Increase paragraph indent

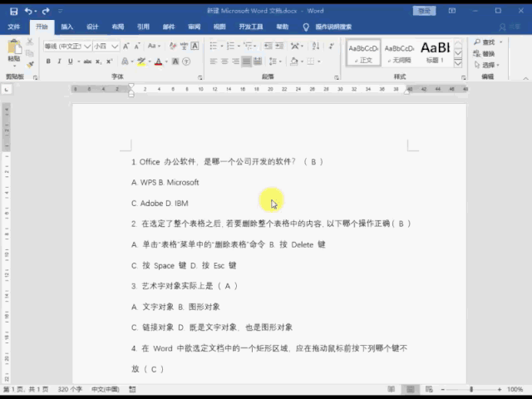(x=279, y=46)
